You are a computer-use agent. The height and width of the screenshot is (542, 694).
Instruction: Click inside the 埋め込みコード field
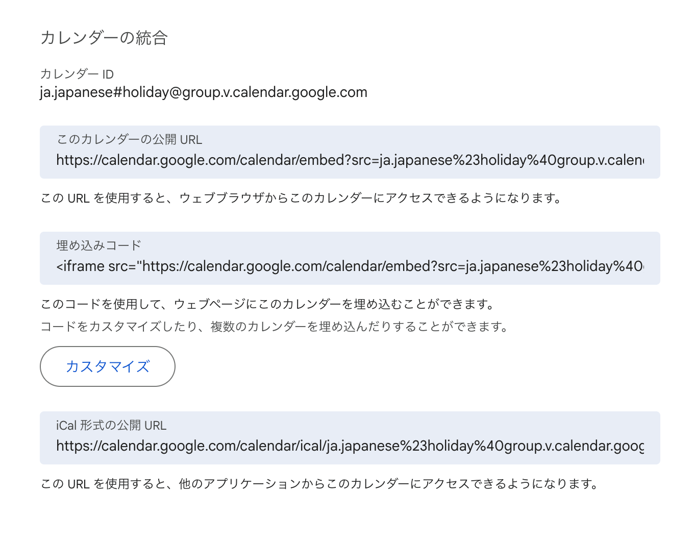click(350, 266)
